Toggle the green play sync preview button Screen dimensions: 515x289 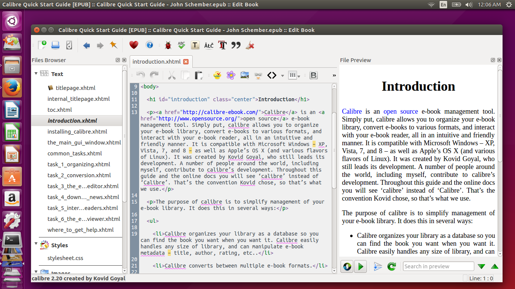coord(360,266)
